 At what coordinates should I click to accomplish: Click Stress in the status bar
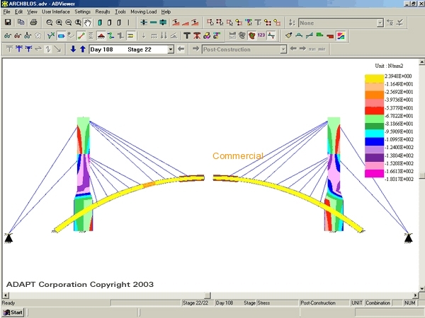[x=263, y=303]
